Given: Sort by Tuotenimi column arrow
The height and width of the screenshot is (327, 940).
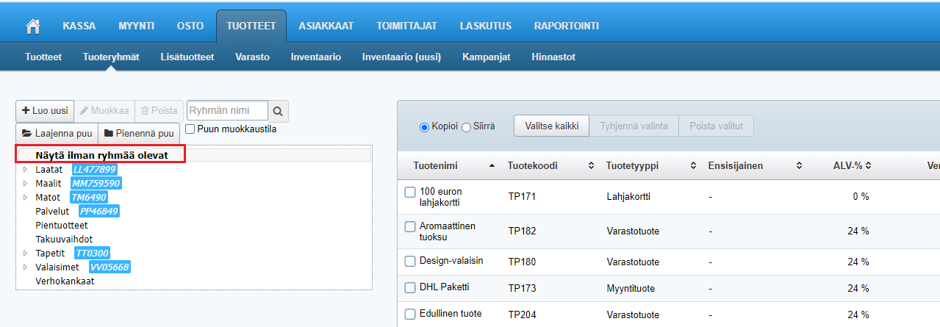Looking at the screenshot, I should [492, 166].
